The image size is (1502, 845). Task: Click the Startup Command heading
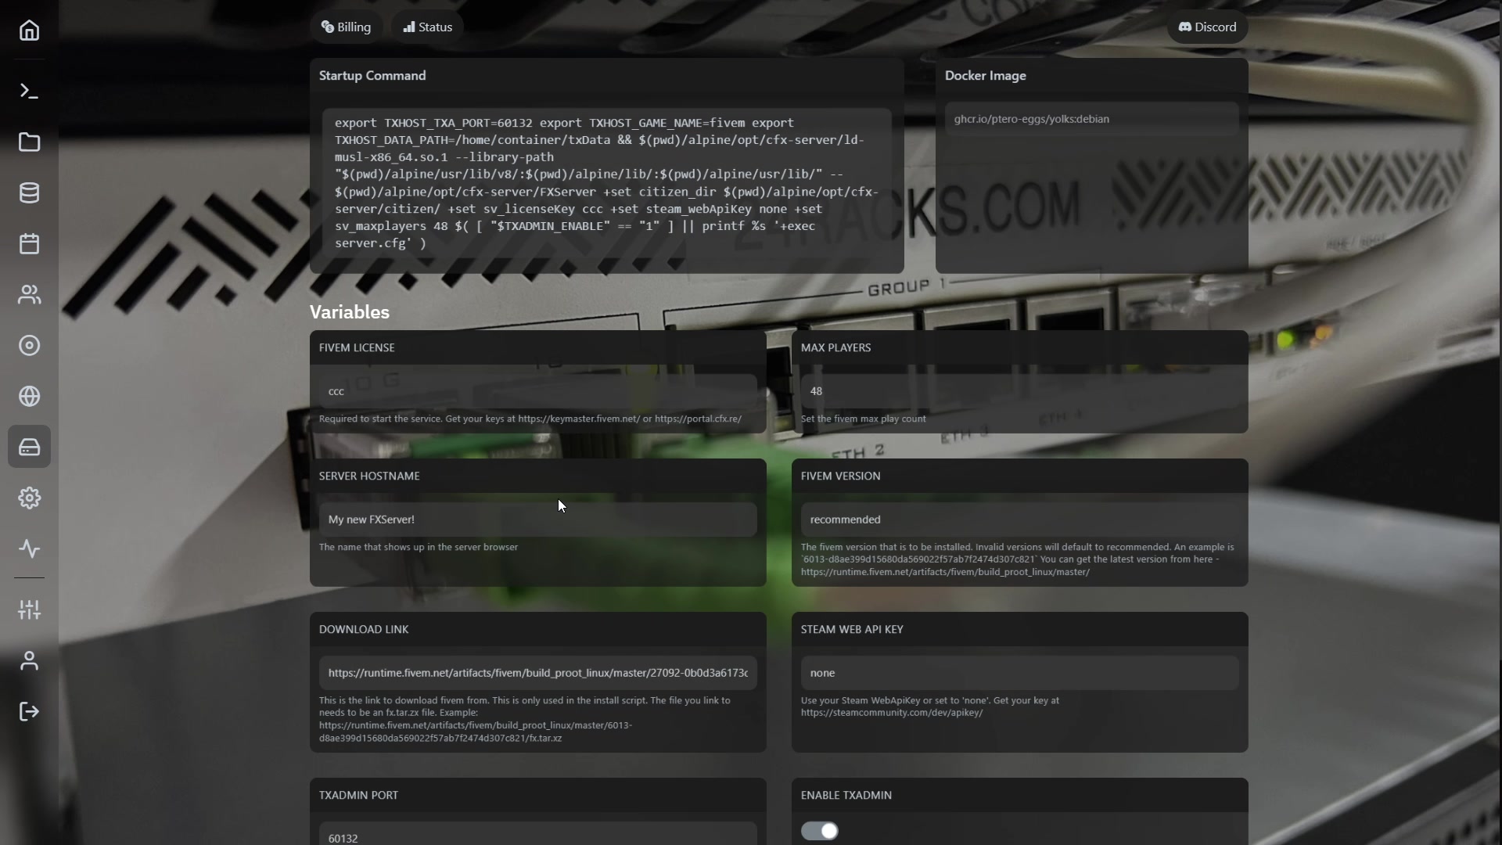[372, 76]
